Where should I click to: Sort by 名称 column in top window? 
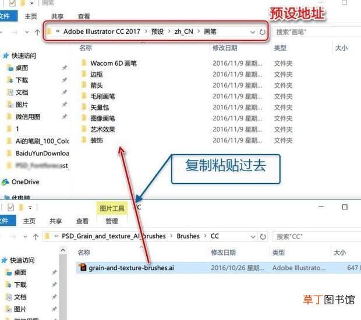click(x=86, y=48)
